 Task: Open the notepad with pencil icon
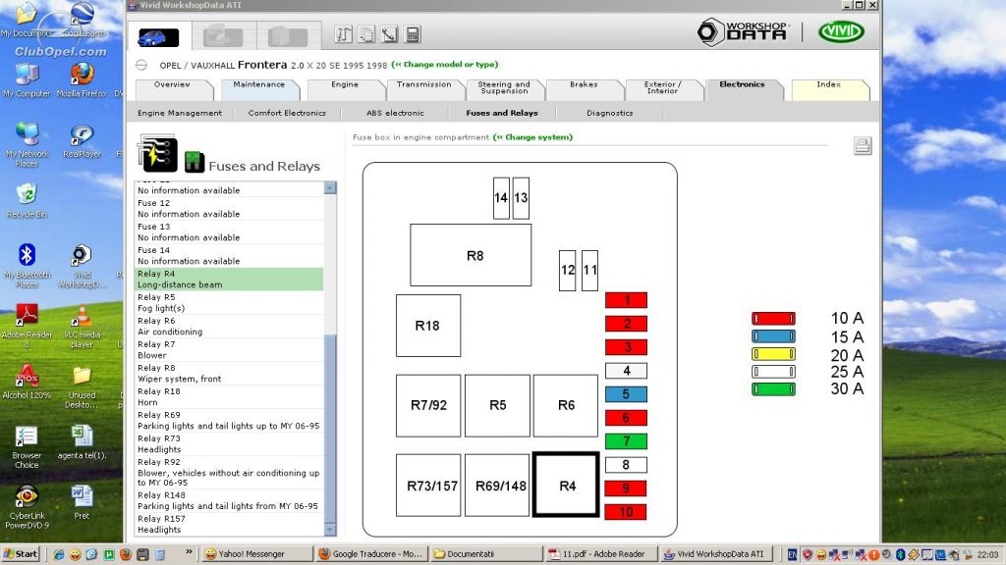pos(389,34)
